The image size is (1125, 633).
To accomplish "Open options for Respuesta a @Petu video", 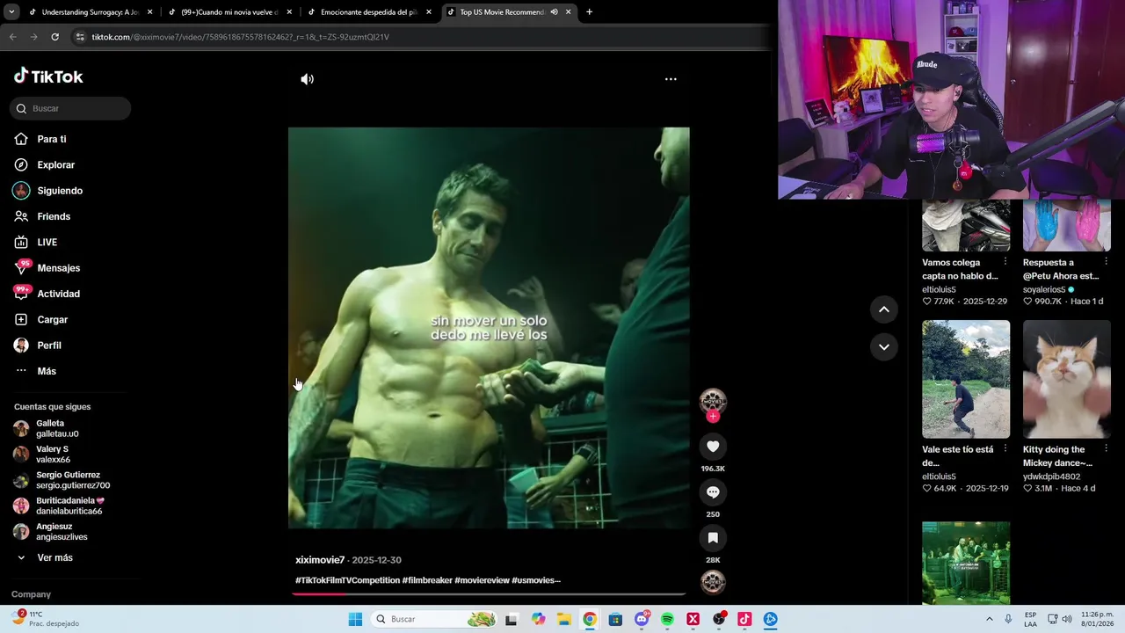I will pyautogui.click(x=1107, y=262).
